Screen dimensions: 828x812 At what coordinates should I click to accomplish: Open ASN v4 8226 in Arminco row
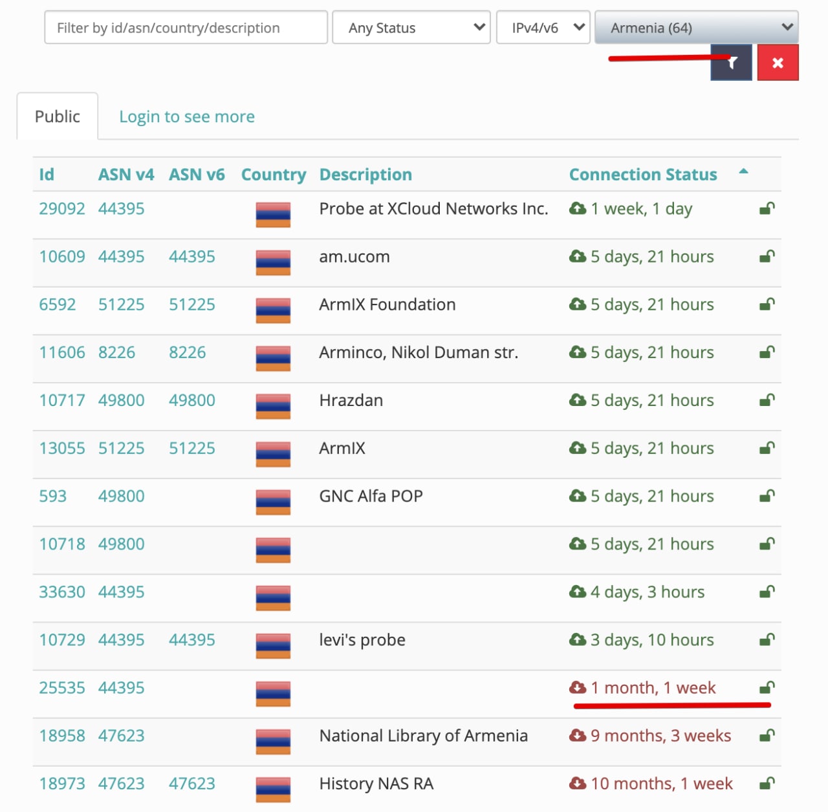pos(117,352)
